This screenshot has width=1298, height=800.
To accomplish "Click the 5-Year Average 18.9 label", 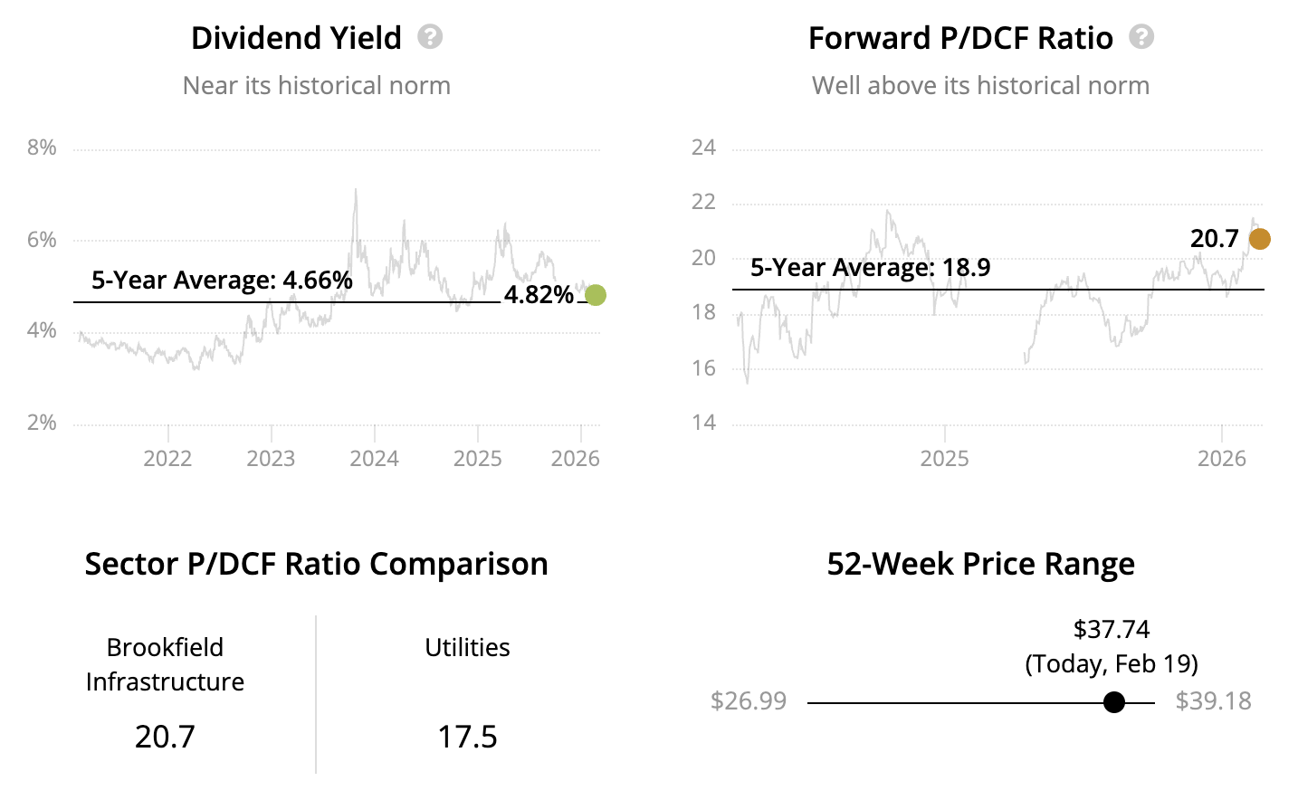I will point(870,268).
